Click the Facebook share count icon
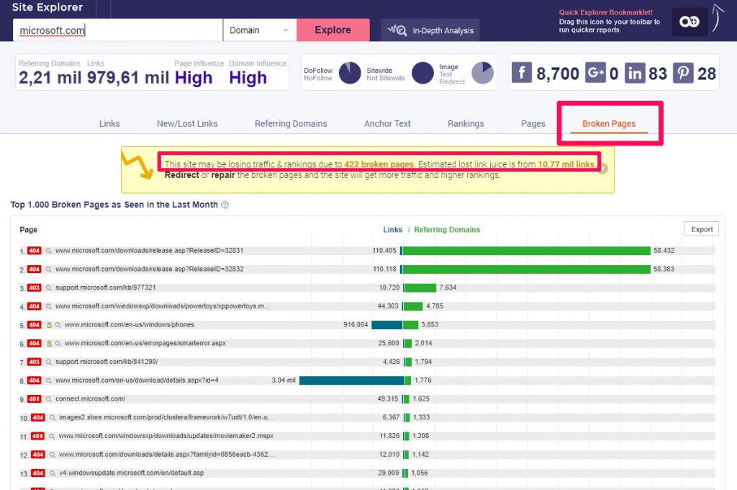The width and height of the screenshot is (737, 490). [521, 73]
